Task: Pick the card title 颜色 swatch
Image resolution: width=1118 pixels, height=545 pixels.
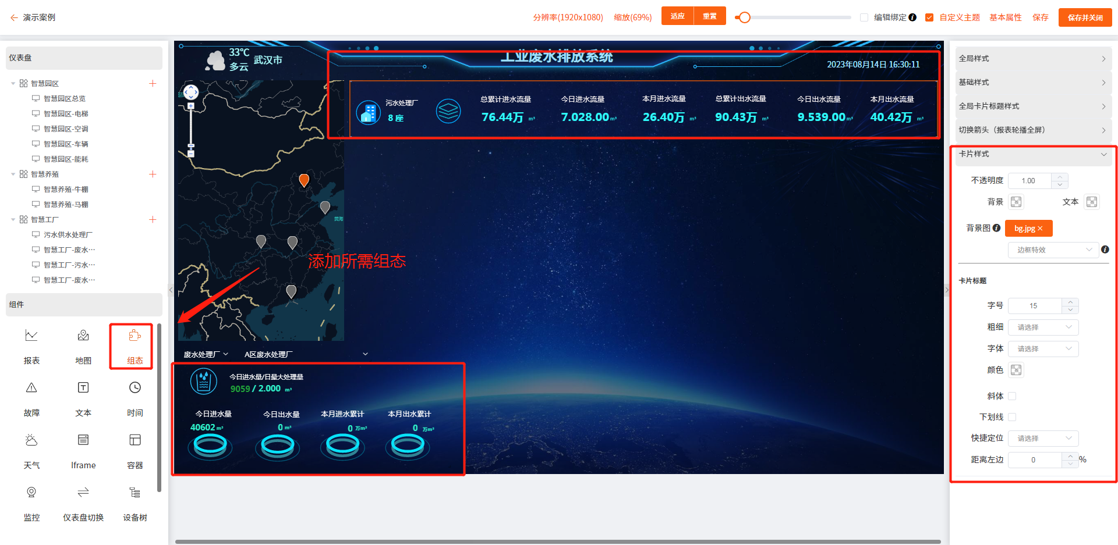Action: tap(1016, 370)
